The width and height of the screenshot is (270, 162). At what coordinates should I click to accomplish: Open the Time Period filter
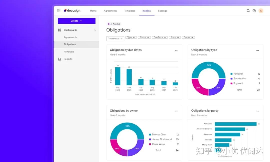(115, 38)
